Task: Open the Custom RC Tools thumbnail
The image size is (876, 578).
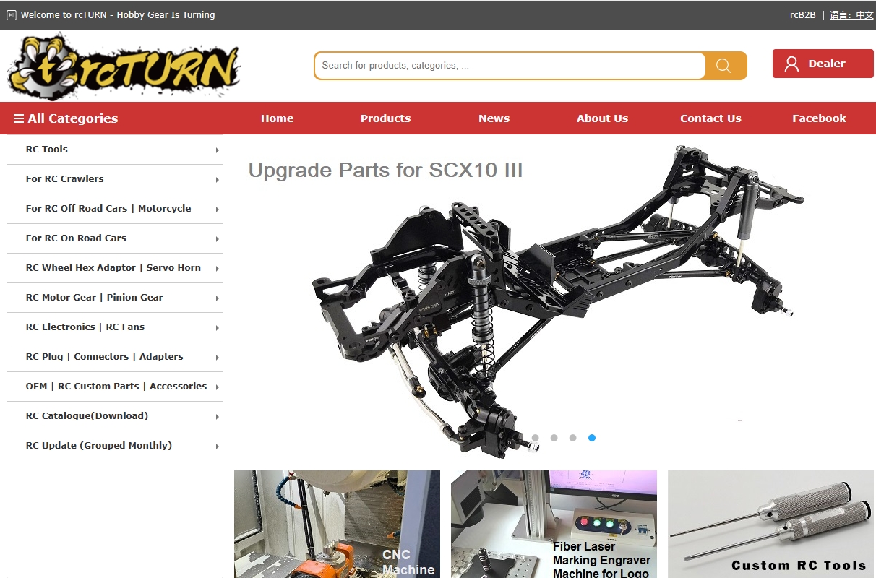Action: [770, 524]
